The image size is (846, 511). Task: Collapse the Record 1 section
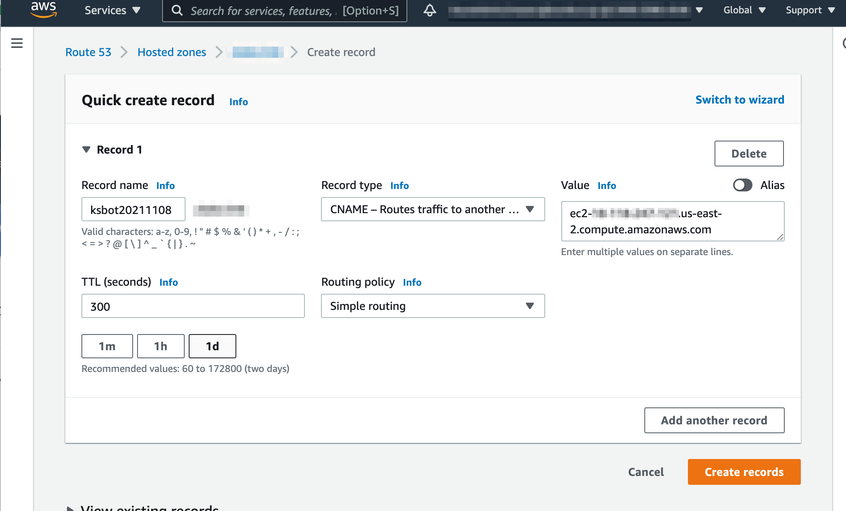(x=86, y=150)
